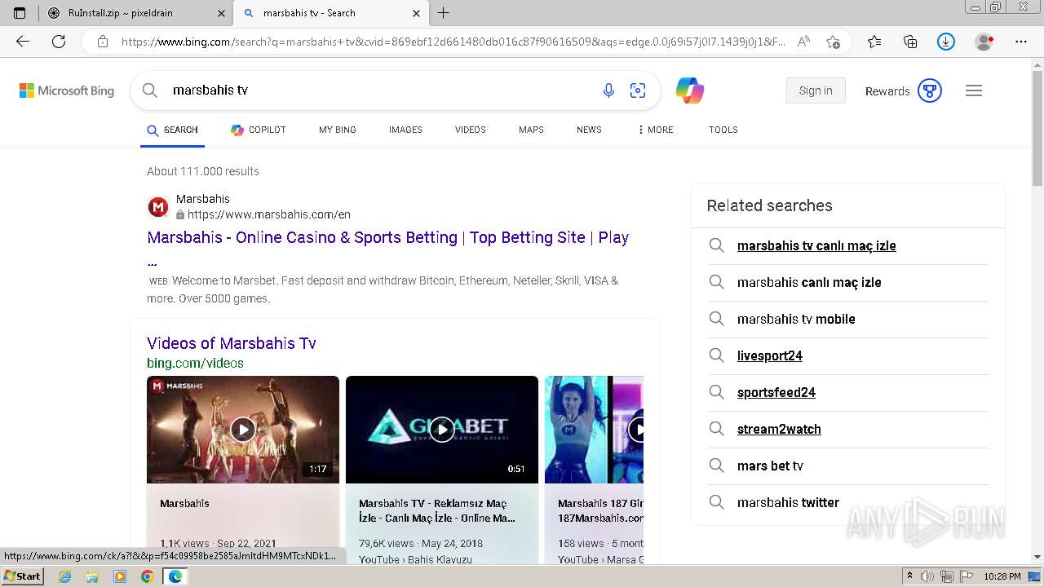The image size is (1044, 587).
Task: Click the Sign in button
Action: tap(816, 90)
